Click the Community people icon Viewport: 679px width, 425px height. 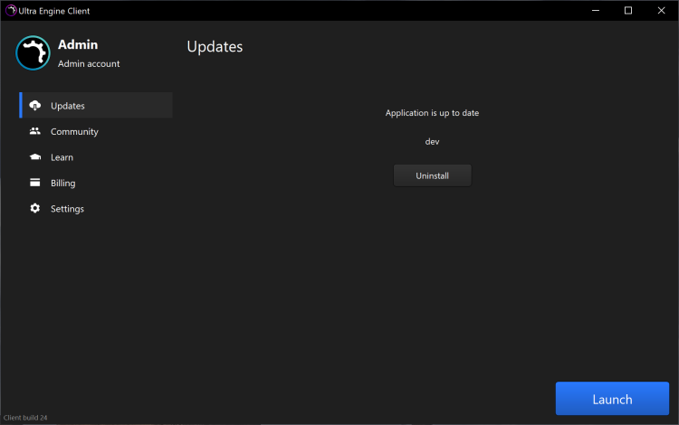click(x=35, y=131)
